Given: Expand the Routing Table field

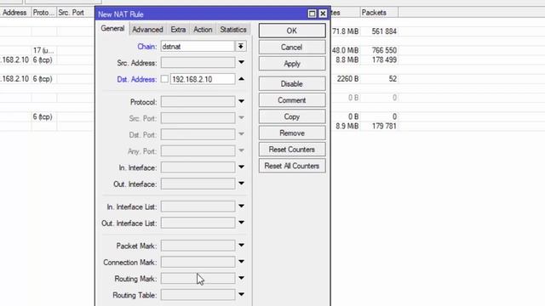Looking at the screenshot, I should coord(241,295).
